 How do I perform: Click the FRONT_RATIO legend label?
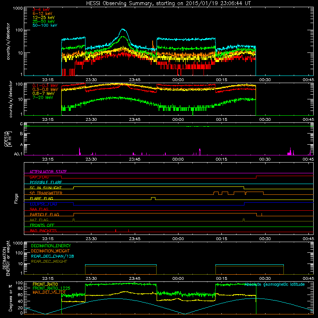pyautogui.click(x=45, y=284)
